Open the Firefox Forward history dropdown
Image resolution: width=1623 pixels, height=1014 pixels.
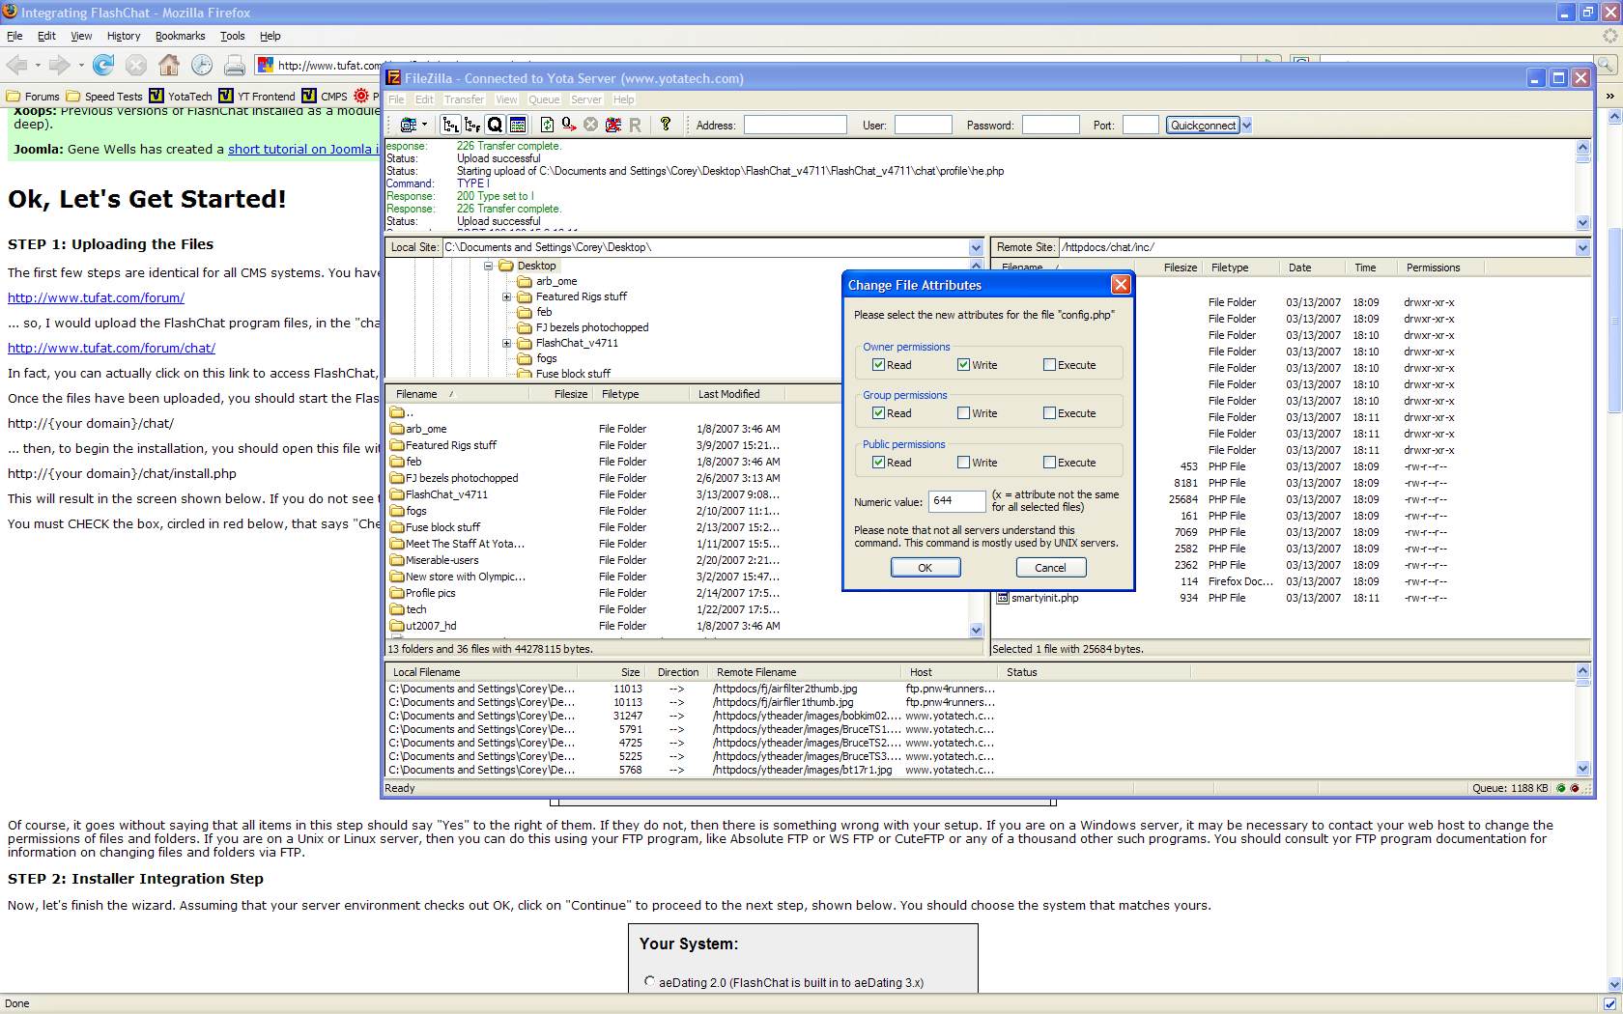tap(81, 66)
